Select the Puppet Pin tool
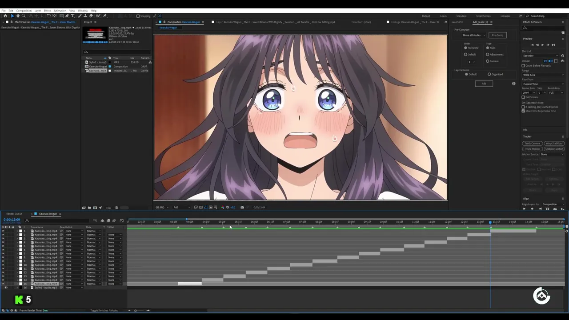Viewport: 569px width, 320px height. coord(104,16)
